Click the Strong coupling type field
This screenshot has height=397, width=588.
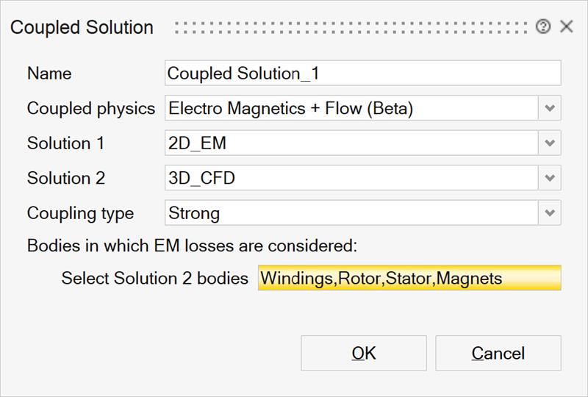pyautogui.click(x=351, y=213)
